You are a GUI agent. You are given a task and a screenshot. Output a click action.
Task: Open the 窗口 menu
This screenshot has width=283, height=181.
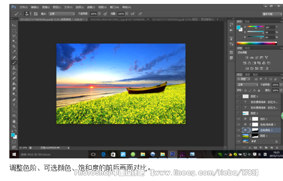(114, 7)
